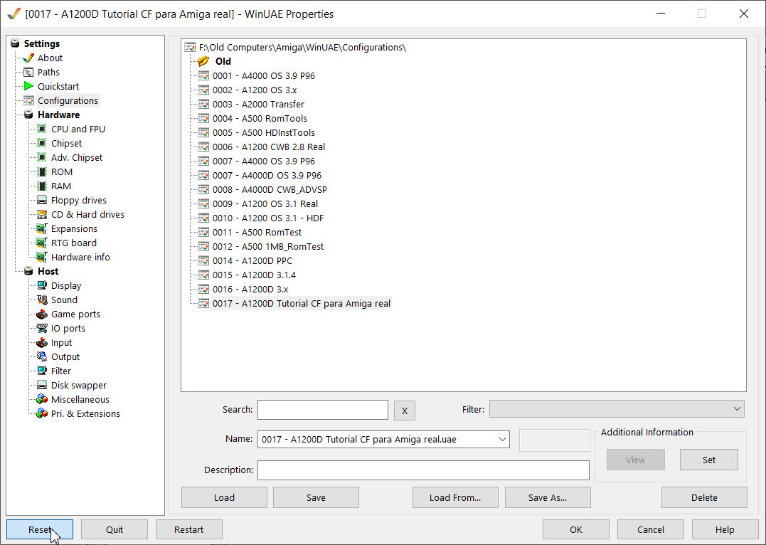
Task: Click into the Description text field
Action: (x=424, y=470)
